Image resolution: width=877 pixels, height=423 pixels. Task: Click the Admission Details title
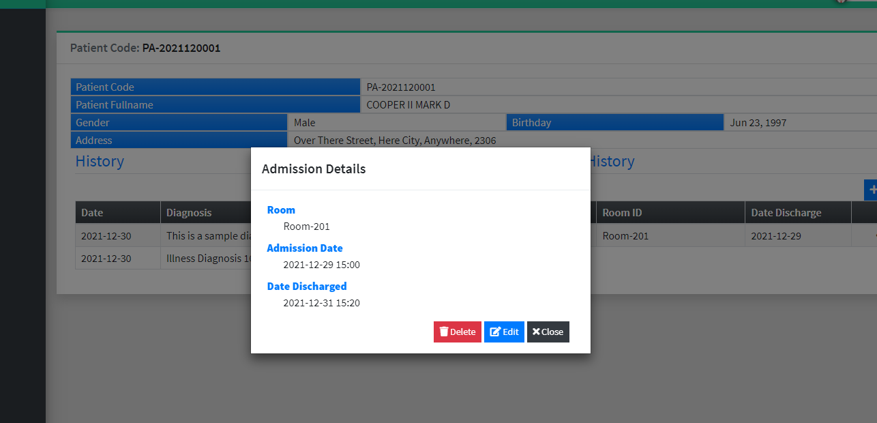[314, 169]
